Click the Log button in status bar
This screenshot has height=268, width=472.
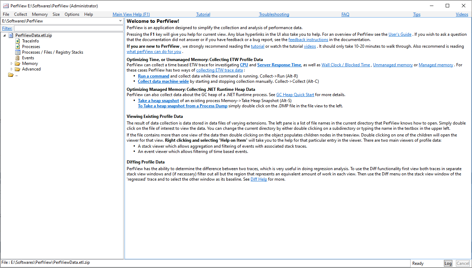(x=448, y=263)
